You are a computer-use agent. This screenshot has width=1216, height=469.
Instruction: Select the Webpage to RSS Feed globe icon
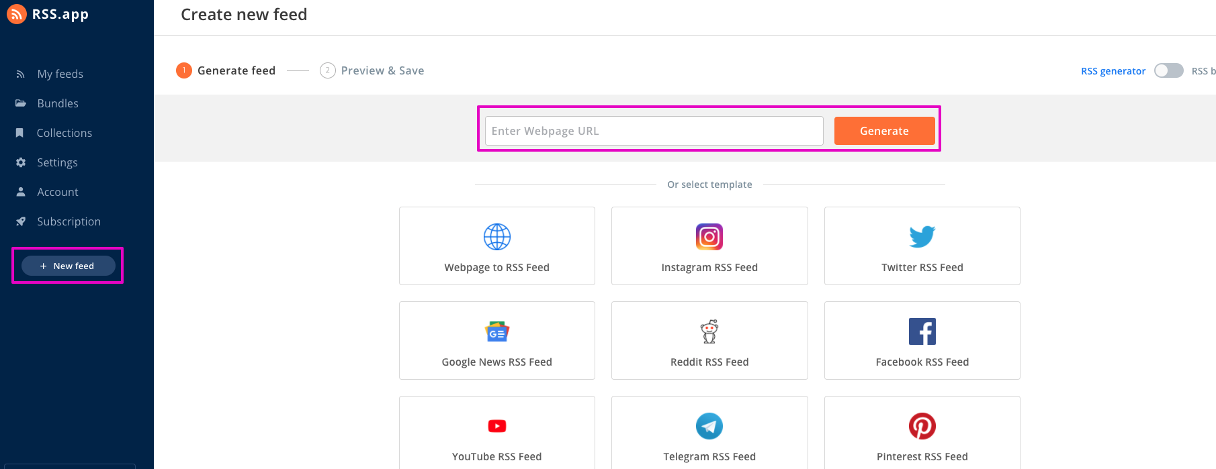point(497,237)
